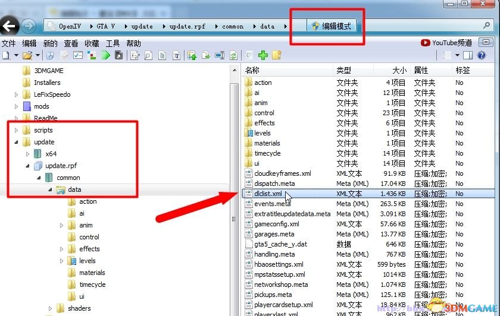Collapse the update.rpf tree node
Screen dimensions: 500x316
[x=28, y=166]
